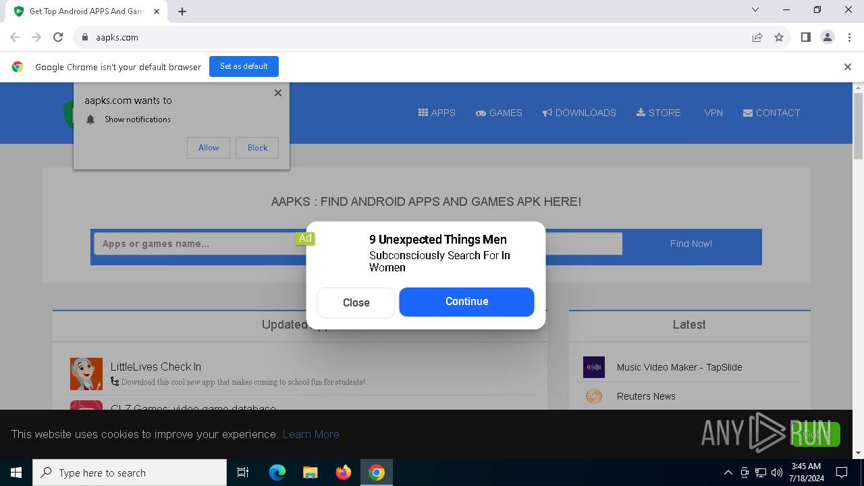Close the notification permission popup
Viewport: 864px width, 486px height.
(x=278, y=93)
